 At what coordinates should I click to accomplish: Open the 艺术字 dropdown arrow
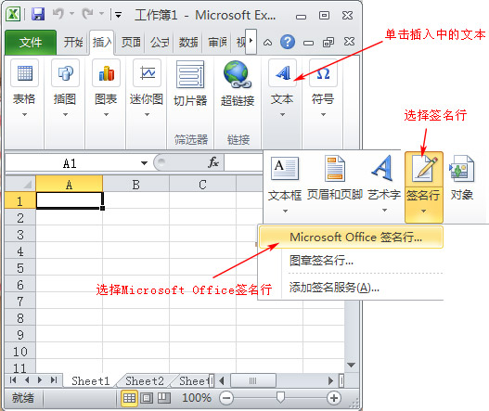(x=384, y=211)
